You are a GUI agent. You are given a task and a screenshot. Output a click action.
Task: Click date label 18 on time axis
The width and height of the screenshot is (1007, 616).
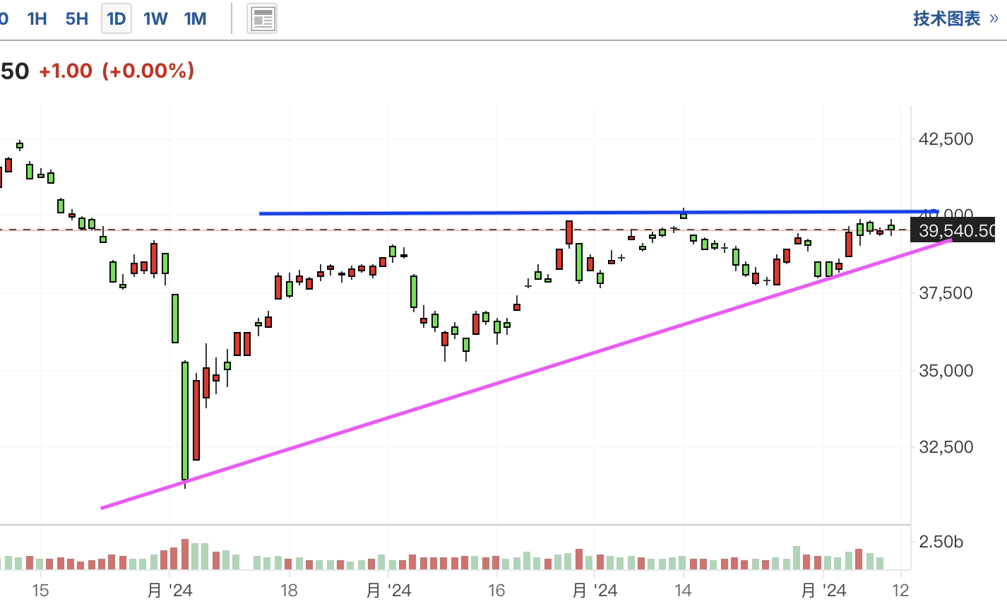289,591
